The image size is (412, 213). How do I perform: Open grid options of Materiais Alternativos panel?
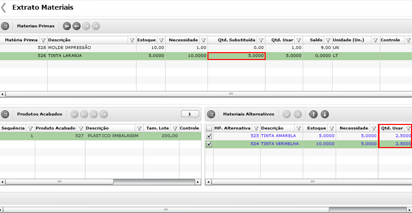211,114
